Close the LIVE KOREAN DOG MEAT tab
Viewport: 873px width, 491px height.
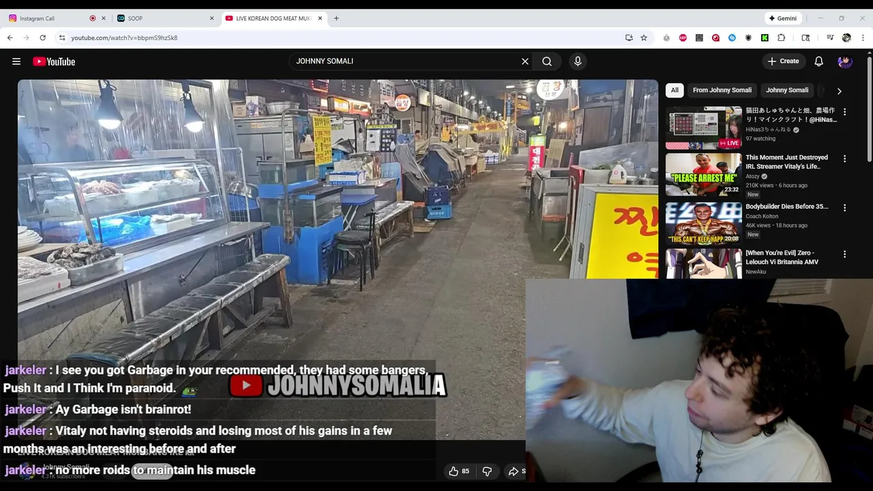point(320,18)
